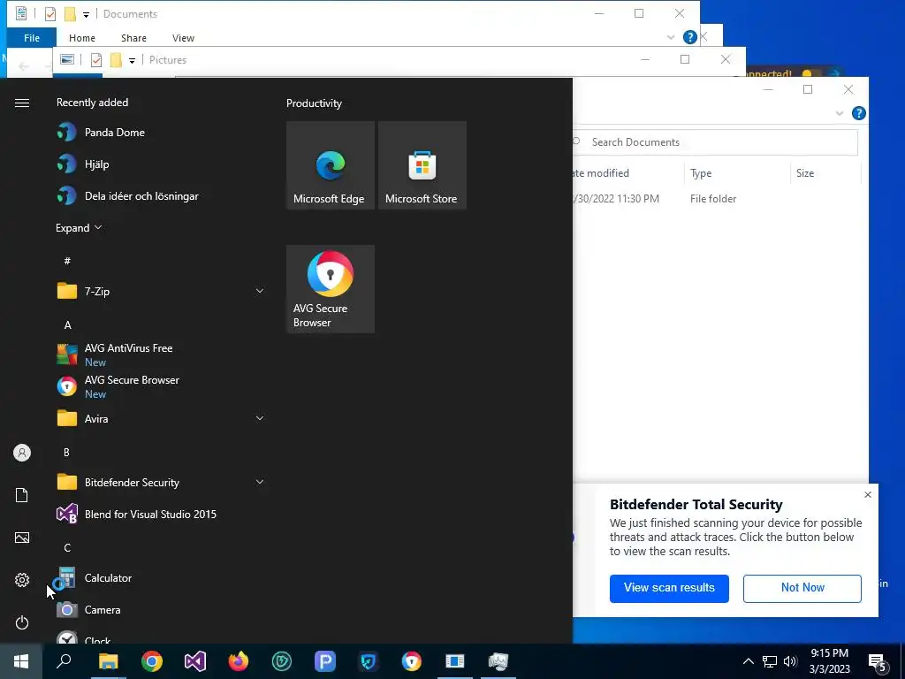This screenshot has height=679, width=905.
Task: Open Panda Dome from Recently added
Action: click(162, 133)
